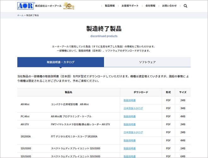208x158 pixels.
Task: Select the 取扱説明書・カタログ tab
Action: (x=61, y=62)
